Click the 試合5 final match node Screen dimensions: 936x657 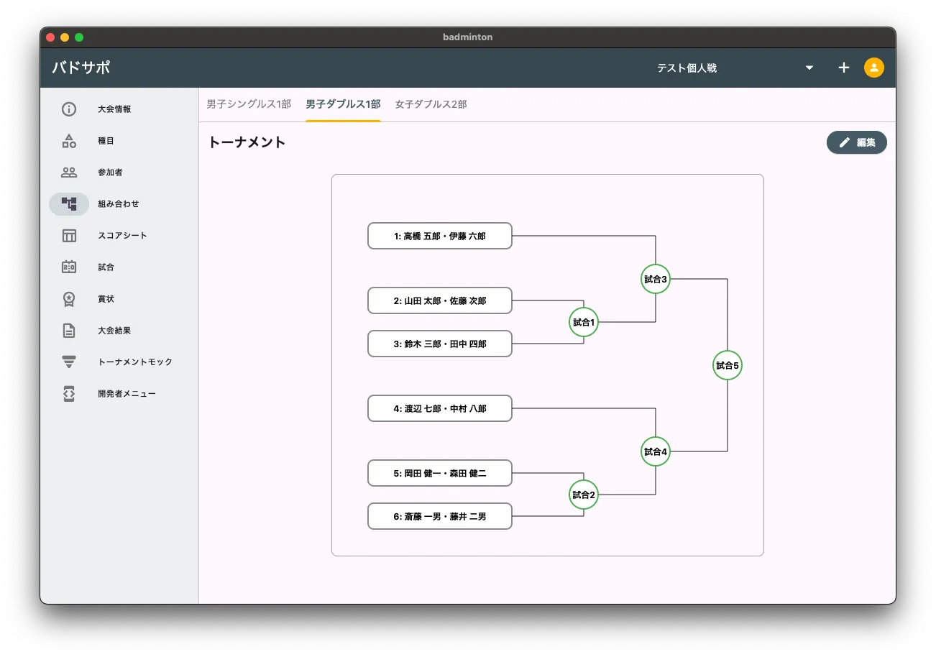(728, 365)
